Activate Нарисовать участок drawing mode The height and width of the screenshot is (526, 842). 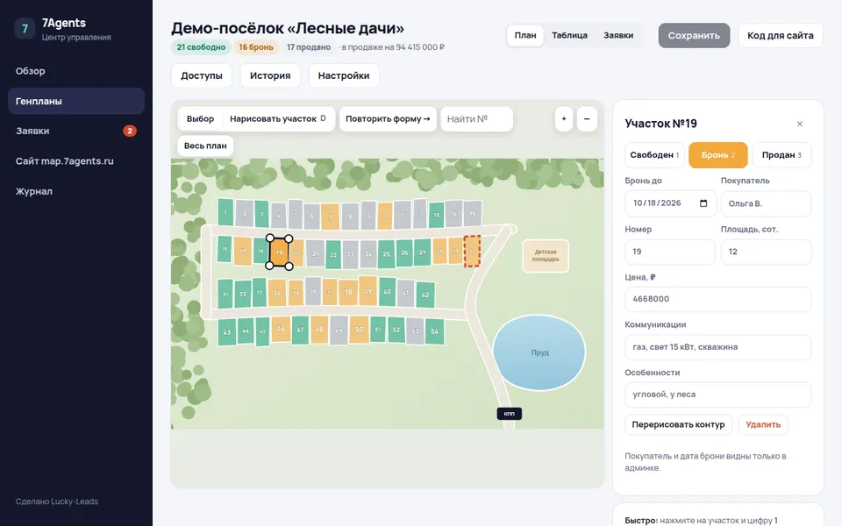tap(278, 118)
